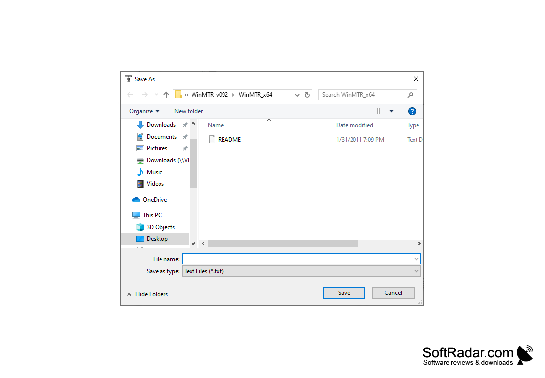Open the Save as type dropdown
This screenshot has height=378, width=545.
click(301, 271)
